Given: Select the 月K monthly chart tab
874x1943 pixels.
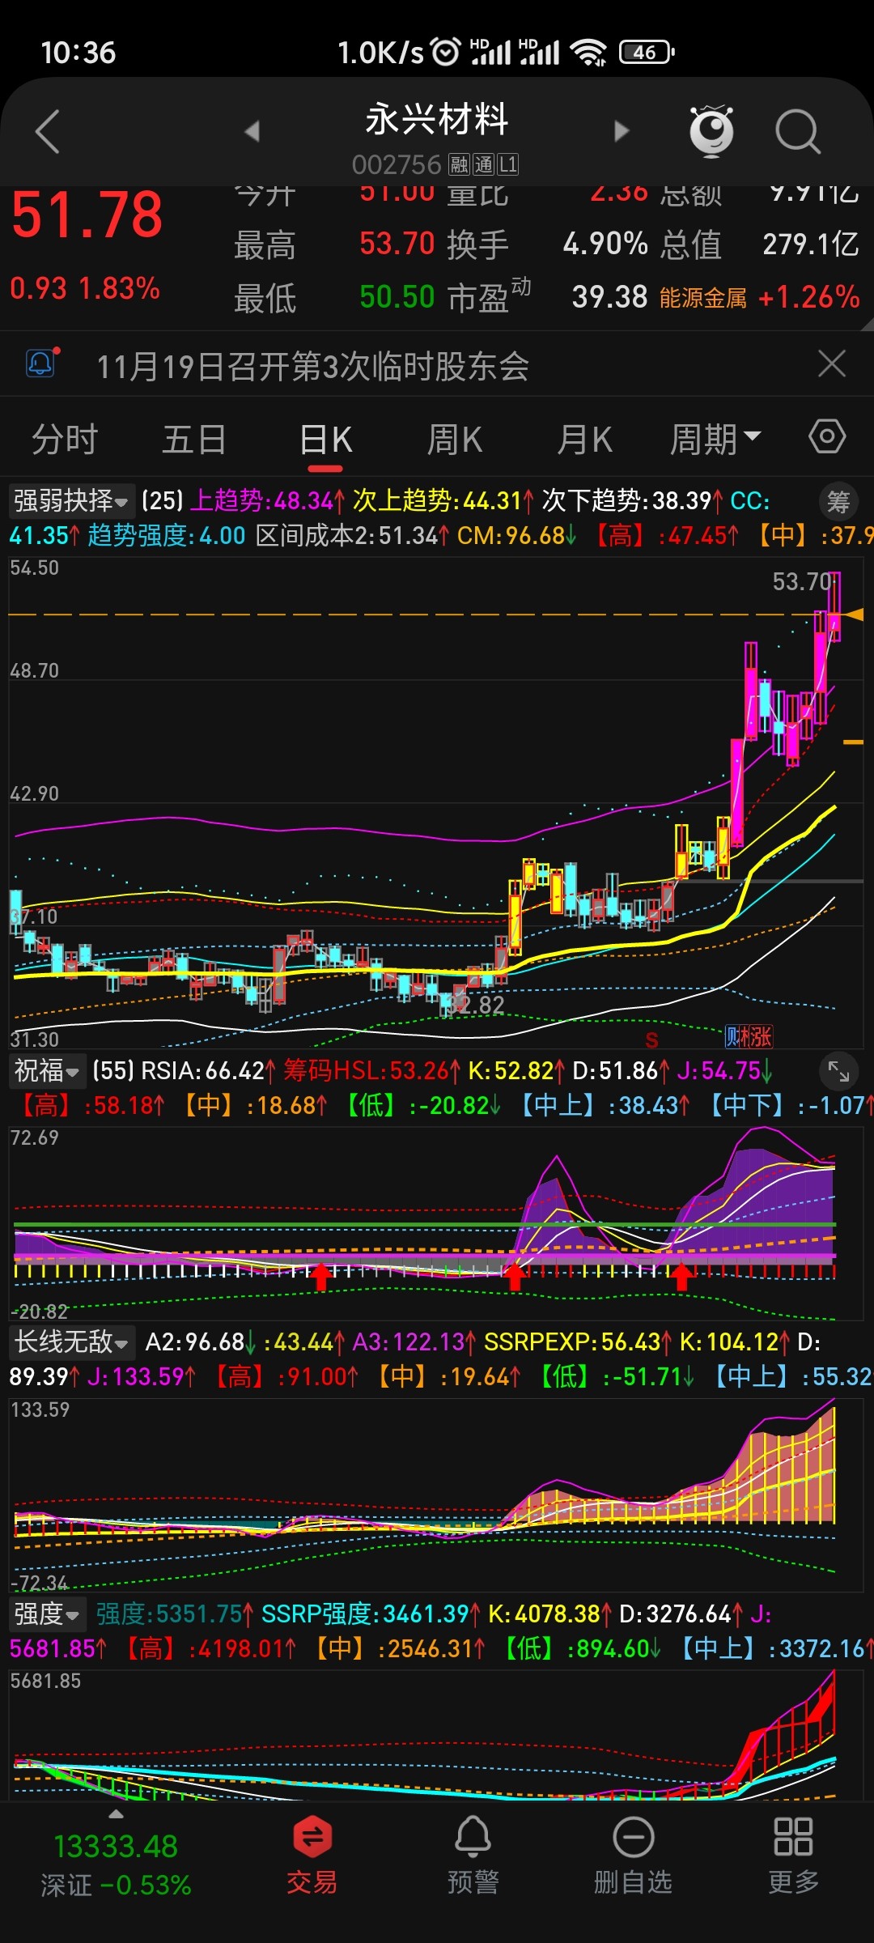Looking at the screenshot, I should pos(584,440).
